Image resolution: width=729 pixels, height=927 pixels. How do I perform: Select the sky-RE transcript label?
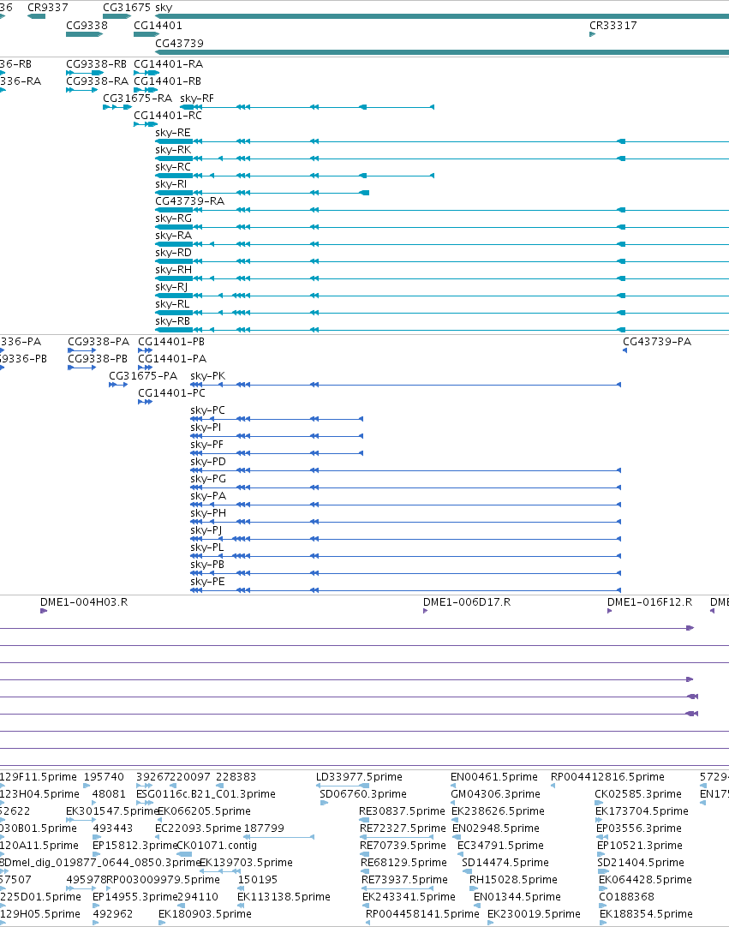[x=173, y=133]
